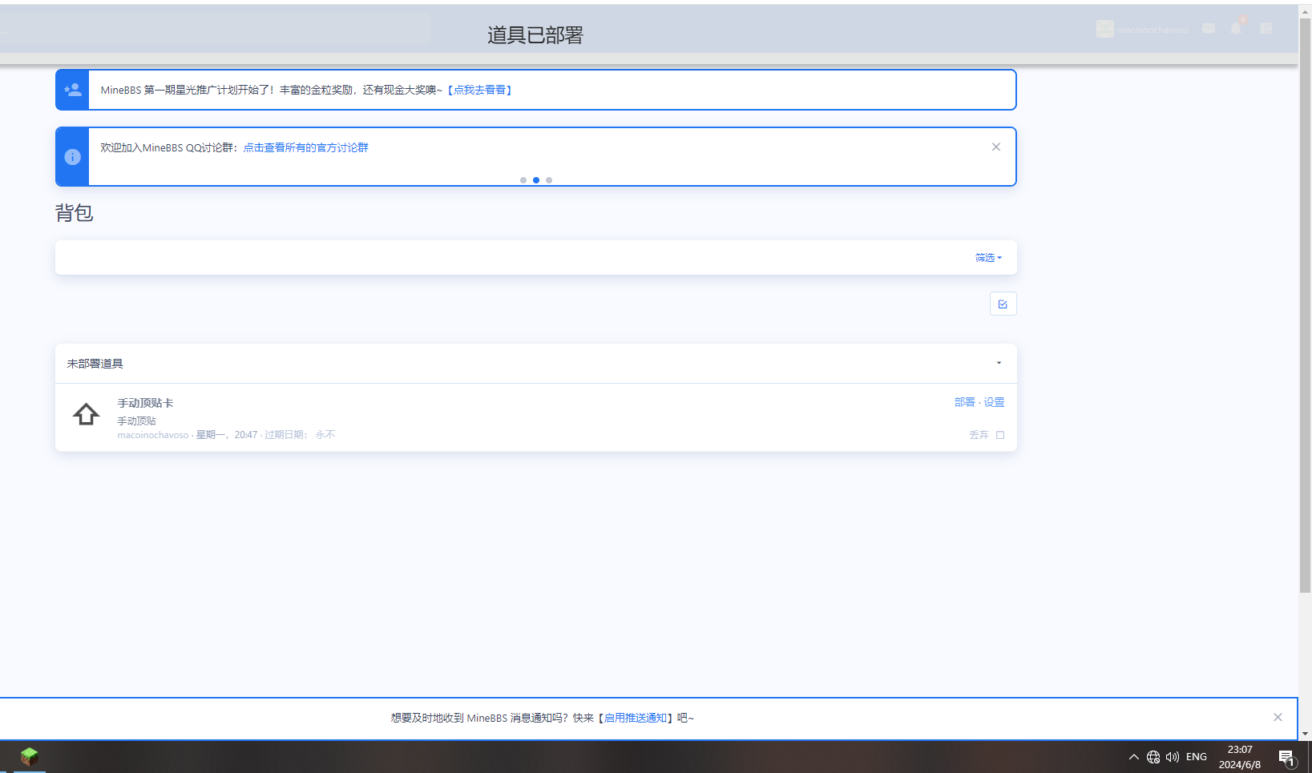Open the 筛选 filter dropdown

click(x=988, y=258)
